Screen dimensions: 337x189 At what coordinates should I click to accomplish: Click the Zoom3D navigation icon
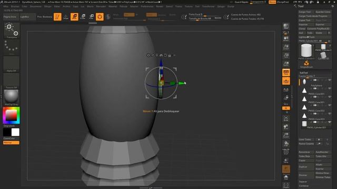coord(286,135)
